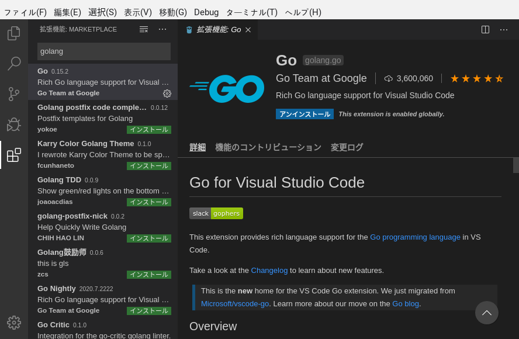This screenshot has height=339, width=519.
Task: Clear extension search results icon
Action: tap(144, 29)
